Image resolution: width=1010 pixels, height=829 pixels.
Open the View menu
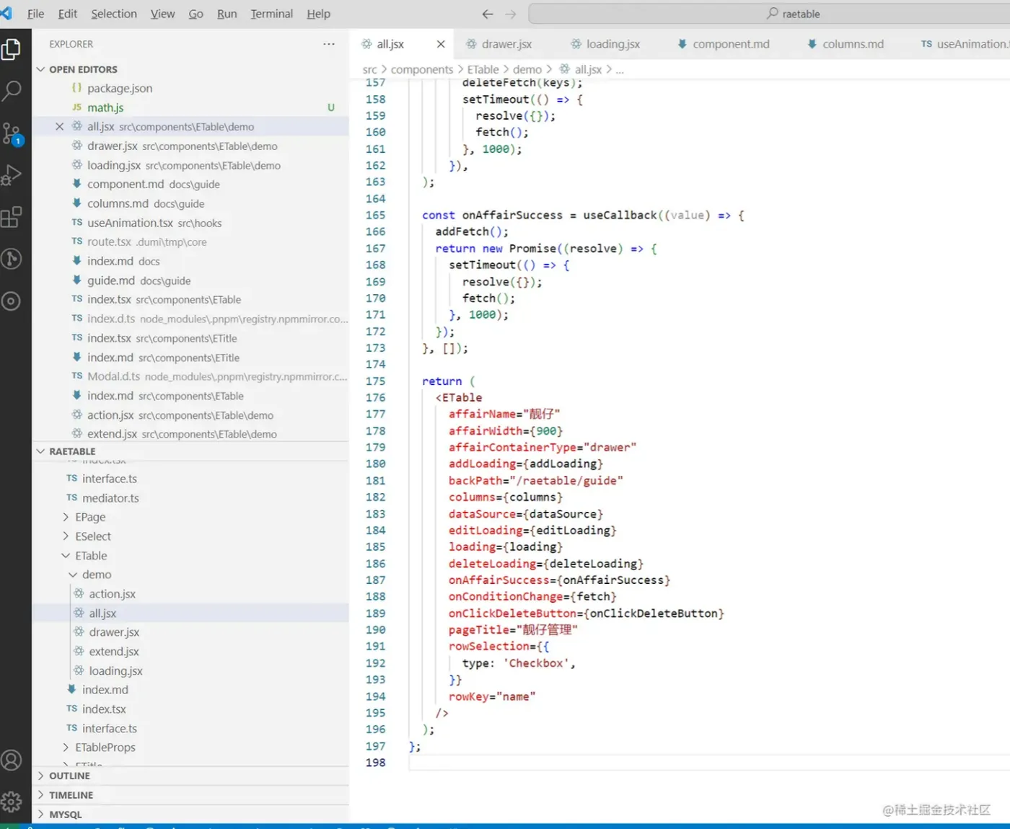coord(162,14)
